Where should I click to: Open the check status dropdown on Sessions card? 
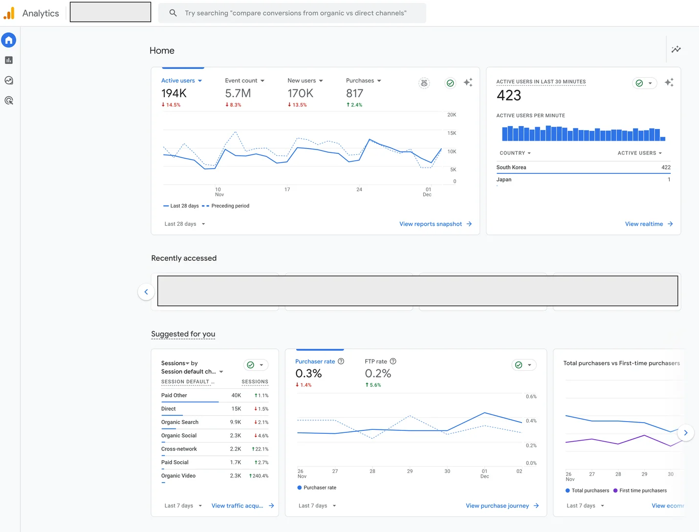(x=256, y=365)
